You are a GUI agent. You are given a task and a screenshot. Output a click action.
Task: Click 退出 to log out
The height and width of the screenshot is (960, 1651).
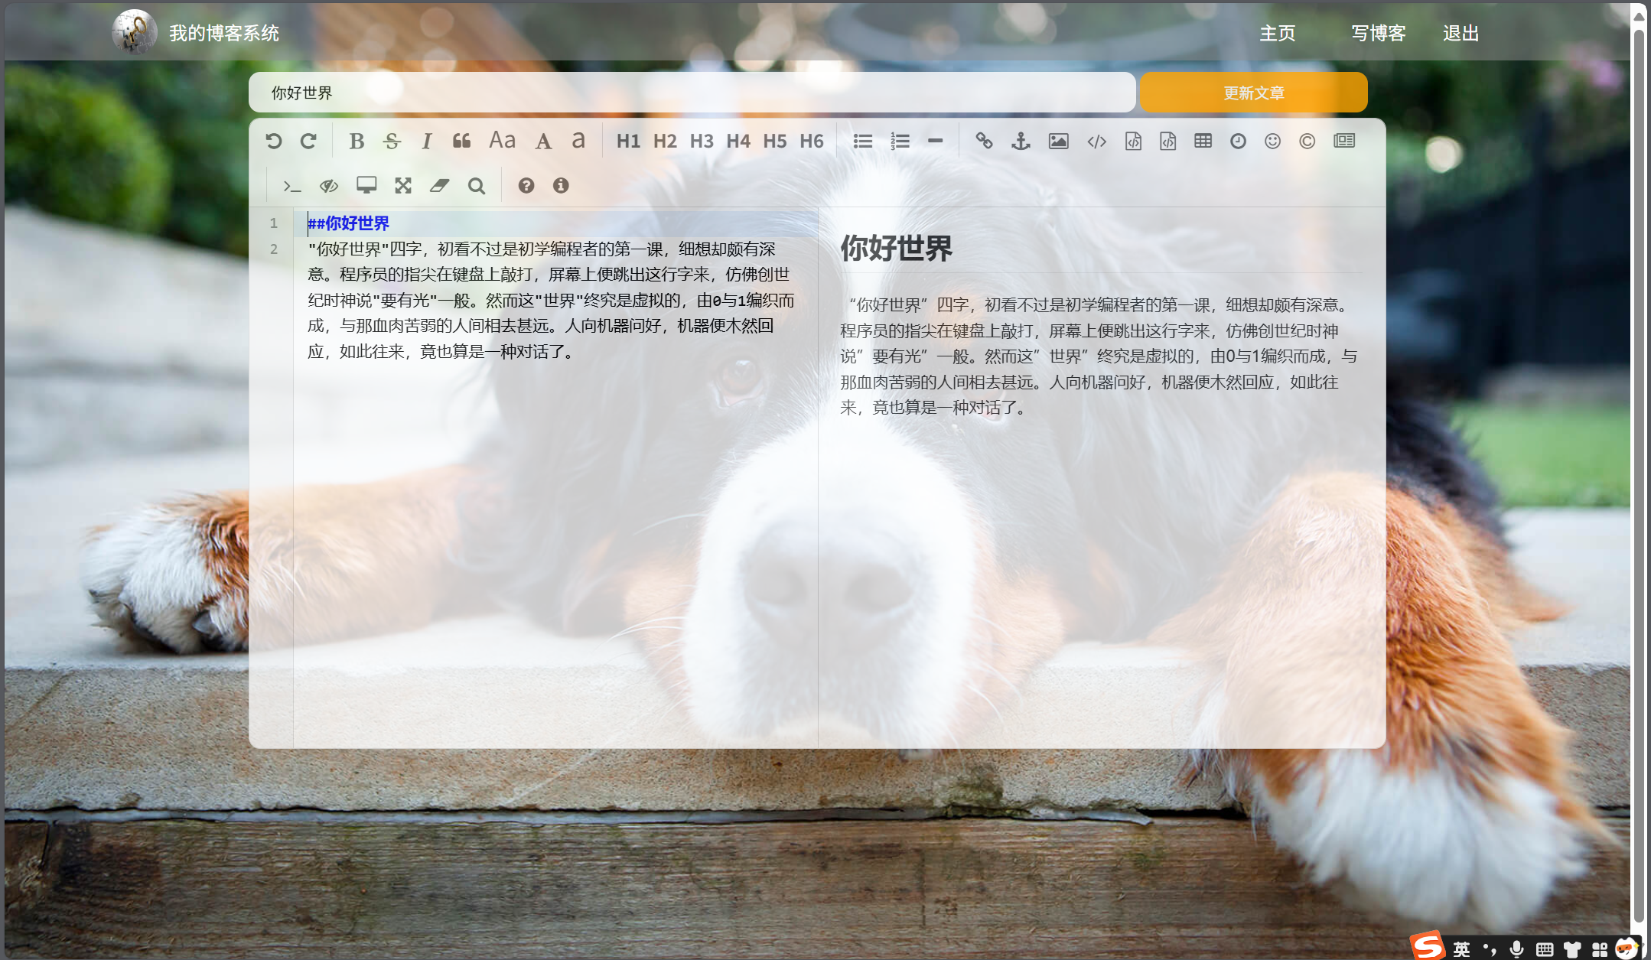pyautogui.click(x=1460, y=33)
